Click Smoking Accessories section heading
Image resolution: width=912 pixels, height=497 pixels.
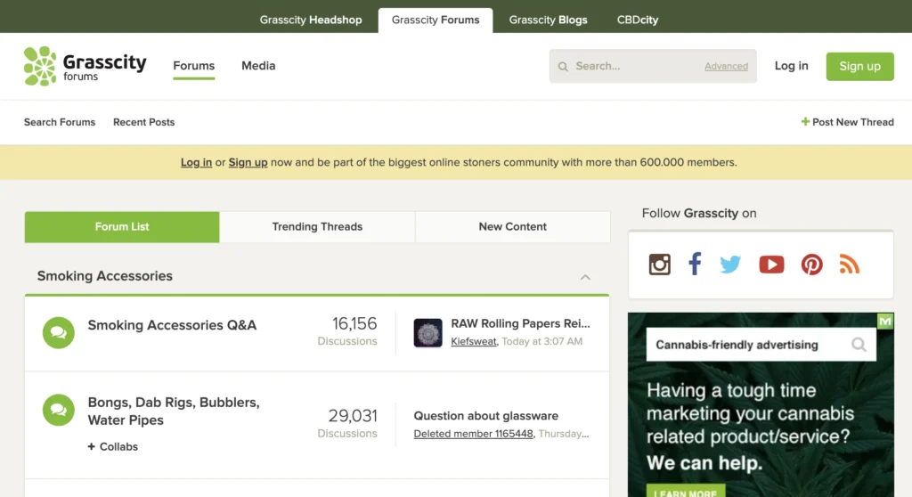tap(105, 276)
